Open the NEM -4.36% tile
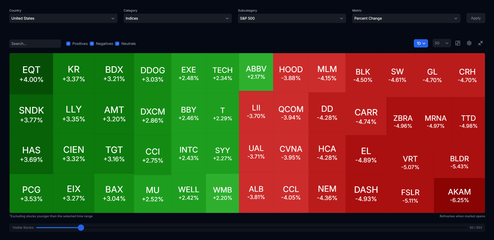 point(327,193)
